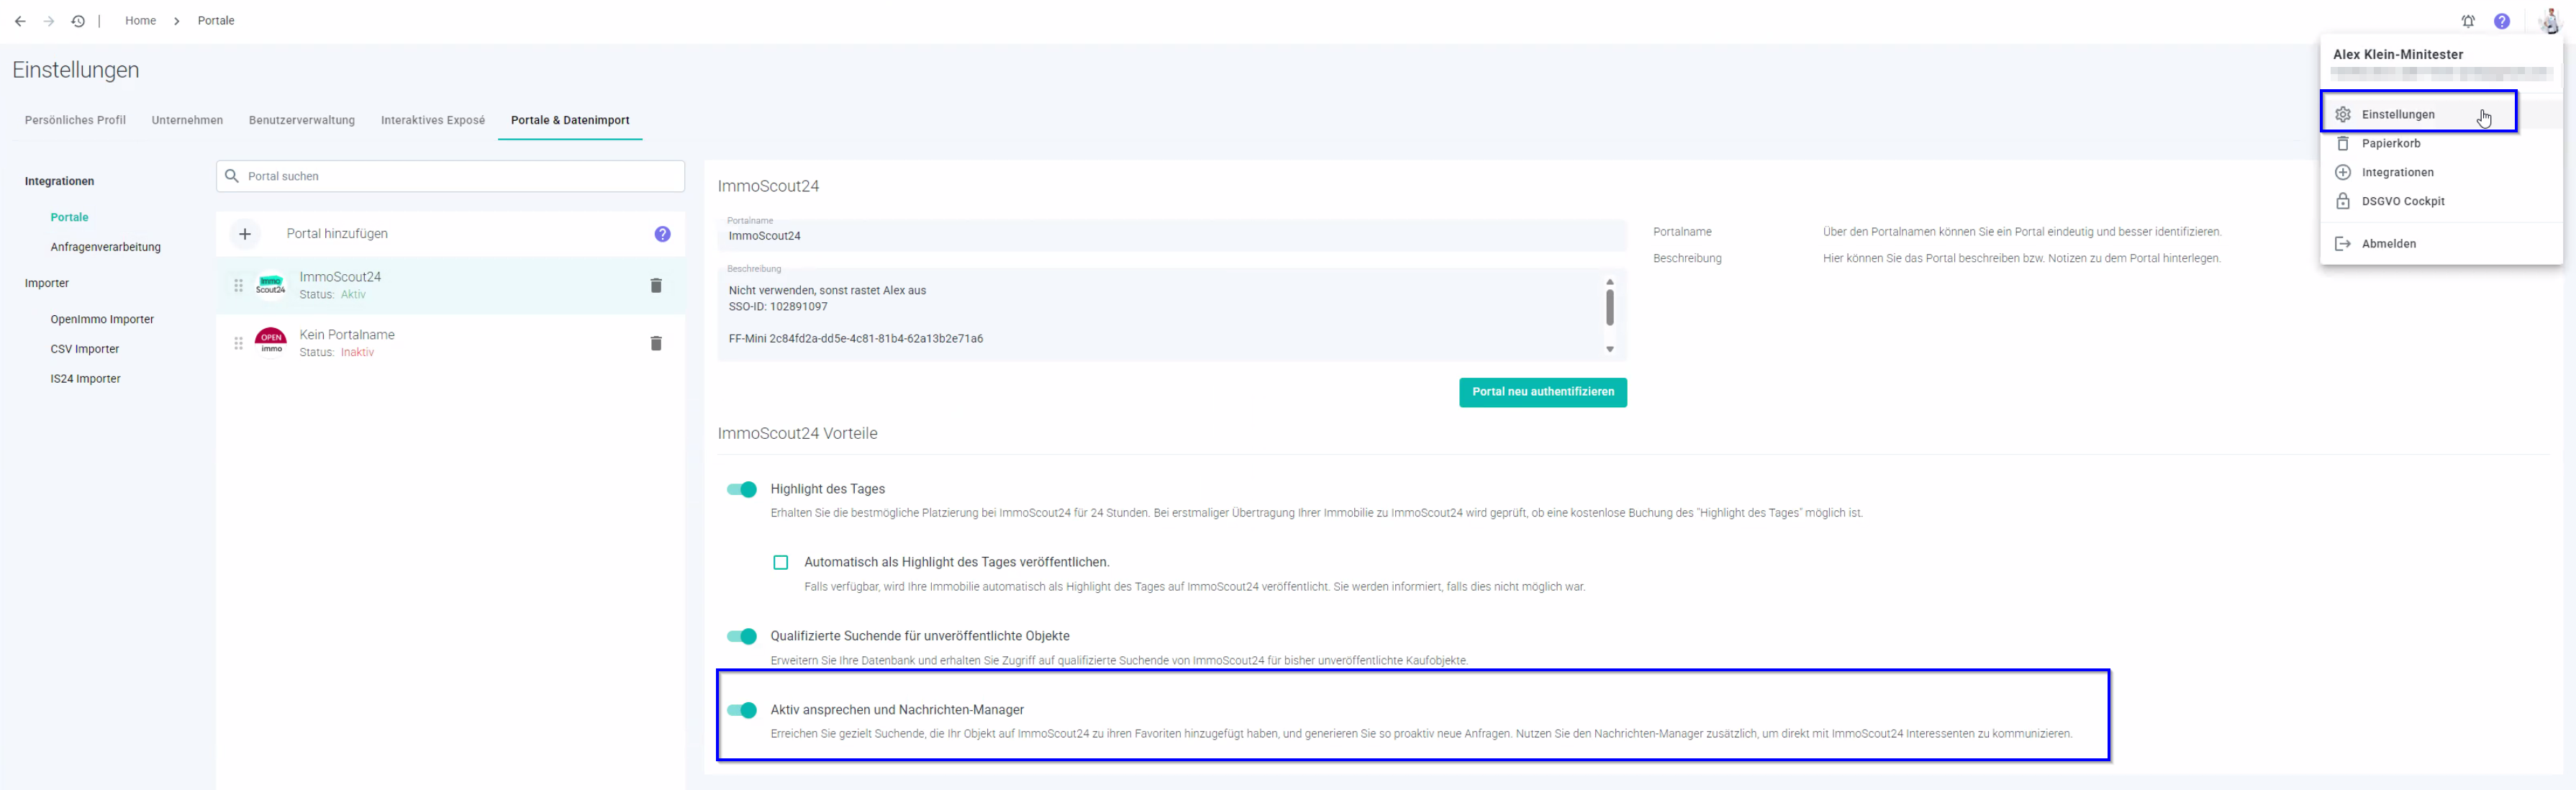Open Anfragenverarbeitung in the sidebar
2576x790 pixels.
click(x=105, y=247)
